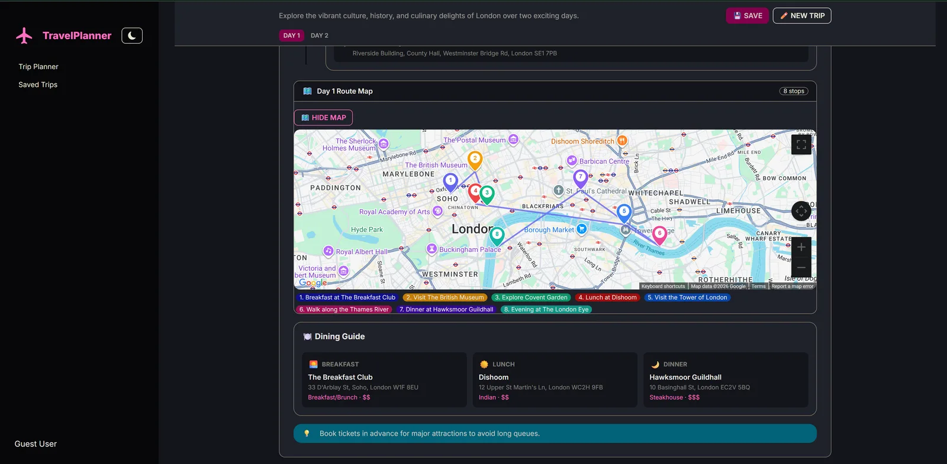Switch to the Day 1 tab
The width and height of the screenshot is (947, 464).
292,35
